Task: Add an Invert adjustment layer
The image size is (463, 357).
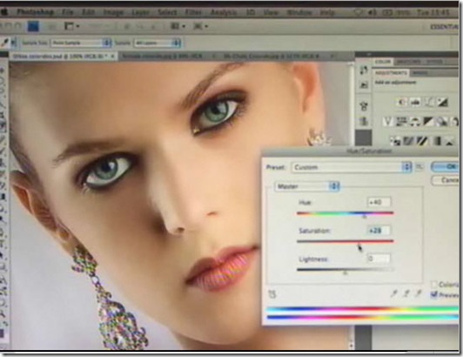Action: click(395, 141)
